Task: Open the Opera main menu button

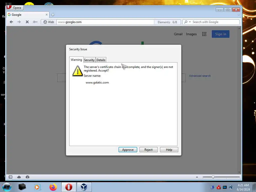Action: [15, 7]
